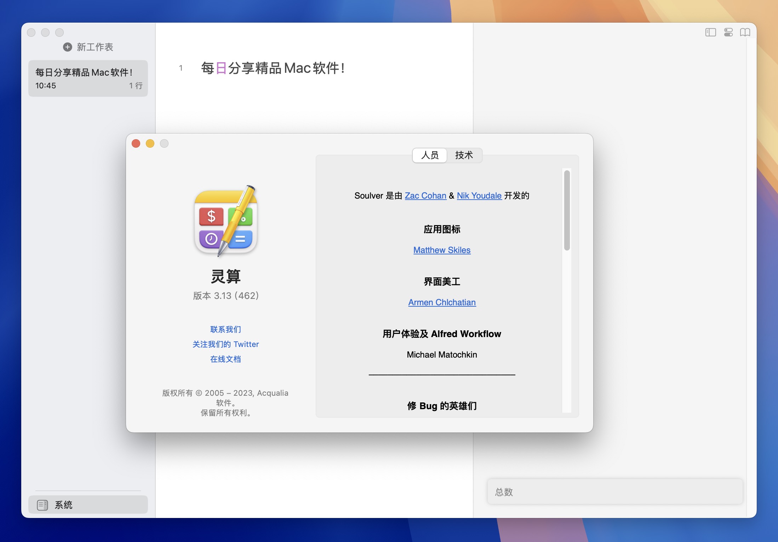Click the 总数 totals field

pyautogui.click(x=615, y=492)
